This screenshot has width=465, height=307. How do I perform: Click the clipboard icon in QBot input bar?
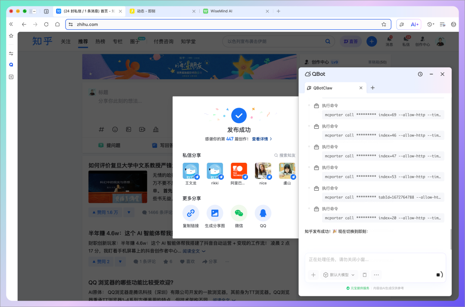click(365, 275)
